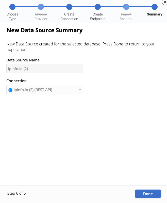Click the Step 6 of 6 indicator
167x203 pixels.
[16, 193]
